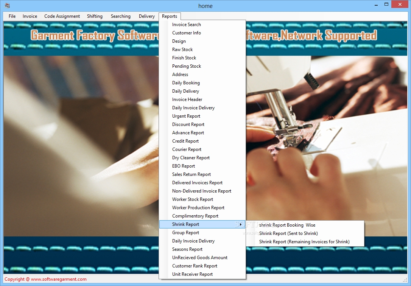Choose the Address report
Viewport: 411px width, 286px height.
coord(202,75)
